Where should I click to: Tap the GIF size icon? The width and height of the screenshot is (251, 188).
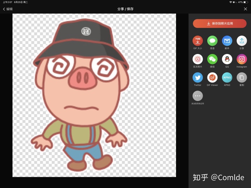coord(198,41)
